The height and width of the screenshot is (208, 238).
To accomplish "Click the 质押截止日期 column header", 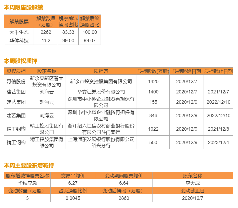I will click(x=218, y=71).
